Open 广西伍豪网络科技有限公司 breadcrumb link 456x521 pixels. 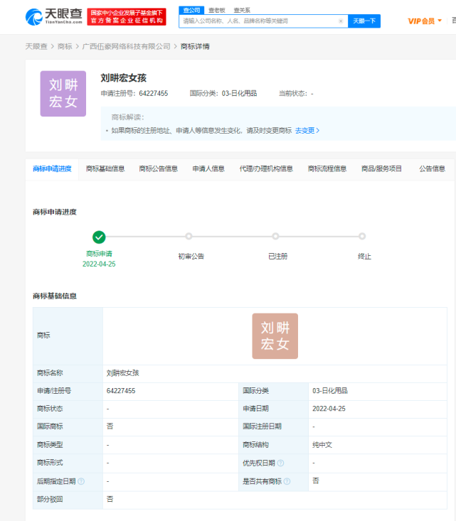tap(127, 46)
